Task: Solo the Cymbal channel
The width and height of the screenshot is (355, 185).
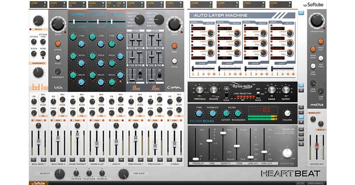Action: click(170, 160)
